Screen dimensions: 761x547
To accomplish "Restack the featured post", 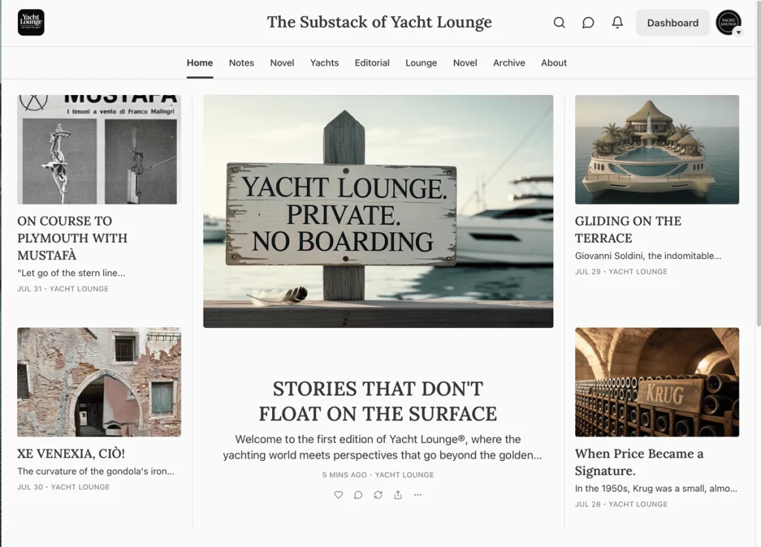I will pos(378,495).
